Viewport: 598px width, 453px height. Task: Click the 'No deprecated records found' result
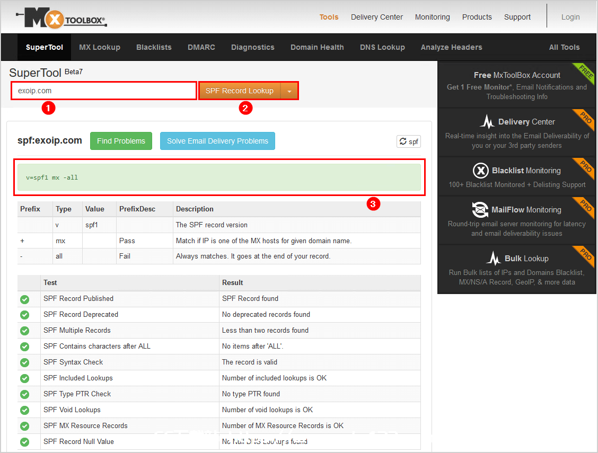(266, 315)
